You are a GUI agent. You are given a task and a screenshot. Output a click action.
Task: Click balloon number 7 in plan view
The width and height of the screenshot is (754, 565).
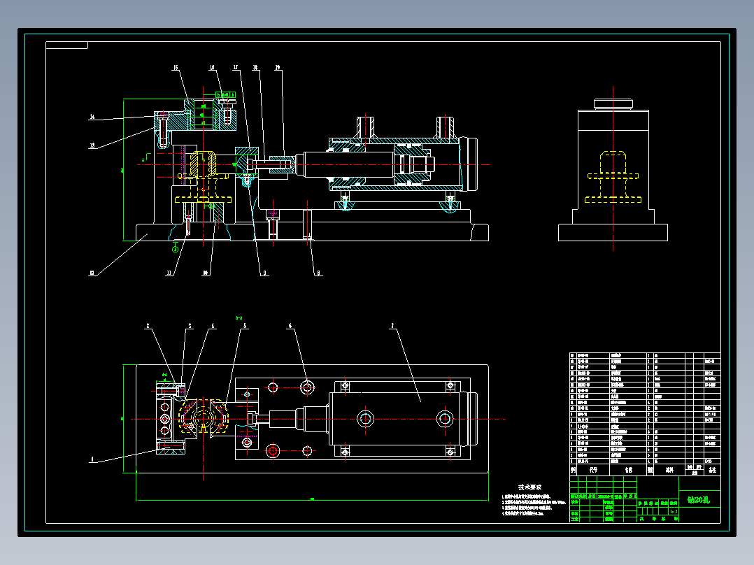(x=392, y=326)
